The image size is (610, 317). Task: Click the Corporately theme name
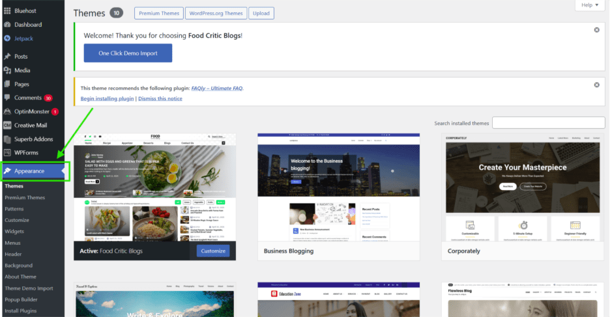464,251
